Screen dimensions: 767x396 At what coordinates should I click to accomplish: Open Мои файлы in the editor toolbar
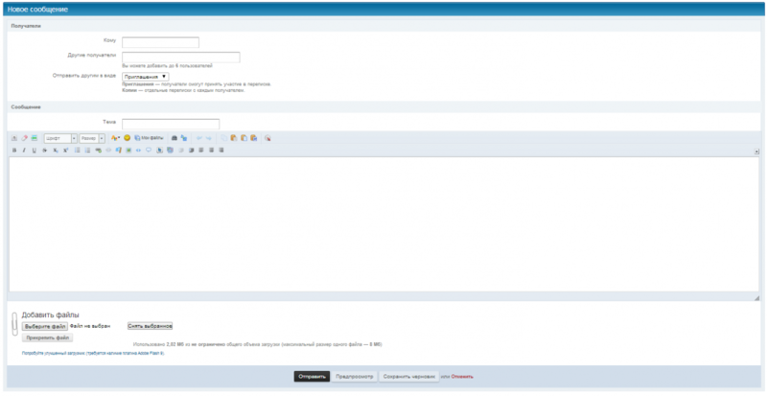(149, 138)
